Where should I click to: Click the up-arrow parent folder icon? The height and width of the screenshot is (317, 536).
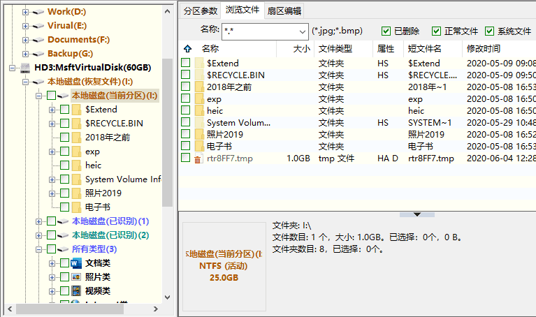click(x=187, y=50)
